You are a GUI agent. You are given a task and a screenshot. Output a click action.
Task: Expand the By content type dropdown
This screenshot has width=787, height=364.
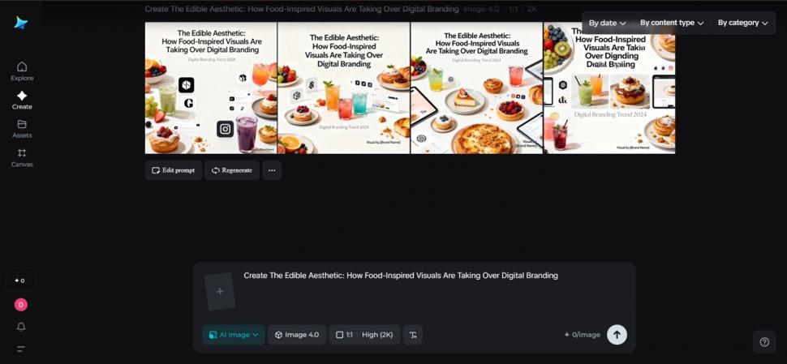click(x=672, y=23)
